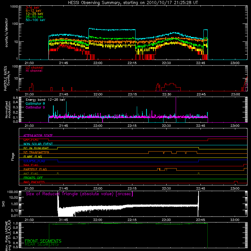Click the 22:00 tick of the count rate plot
Screen dimensions: 251x251
point(98,63)
